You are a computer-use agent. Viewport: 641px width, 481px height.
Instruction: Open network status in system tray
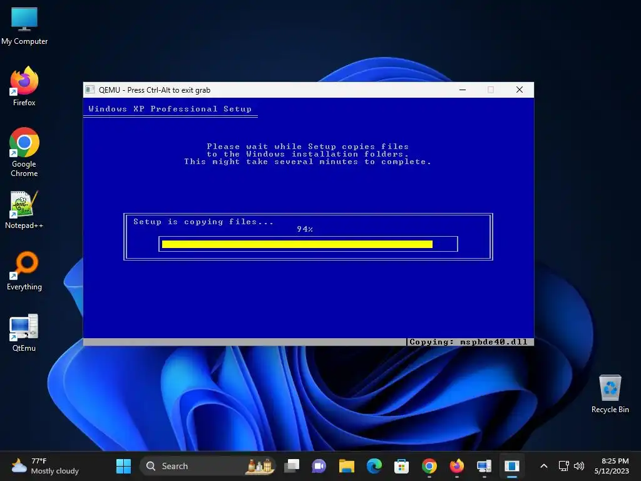point(564,466)
